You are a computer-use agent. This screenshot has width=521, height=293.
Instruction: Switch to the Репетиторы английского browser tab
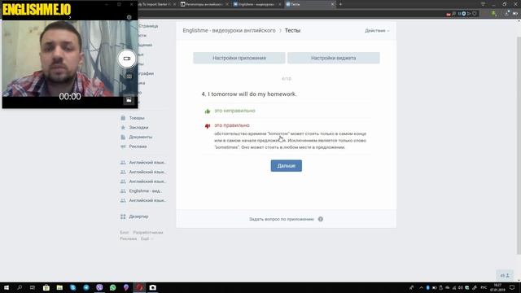(204, 4)
